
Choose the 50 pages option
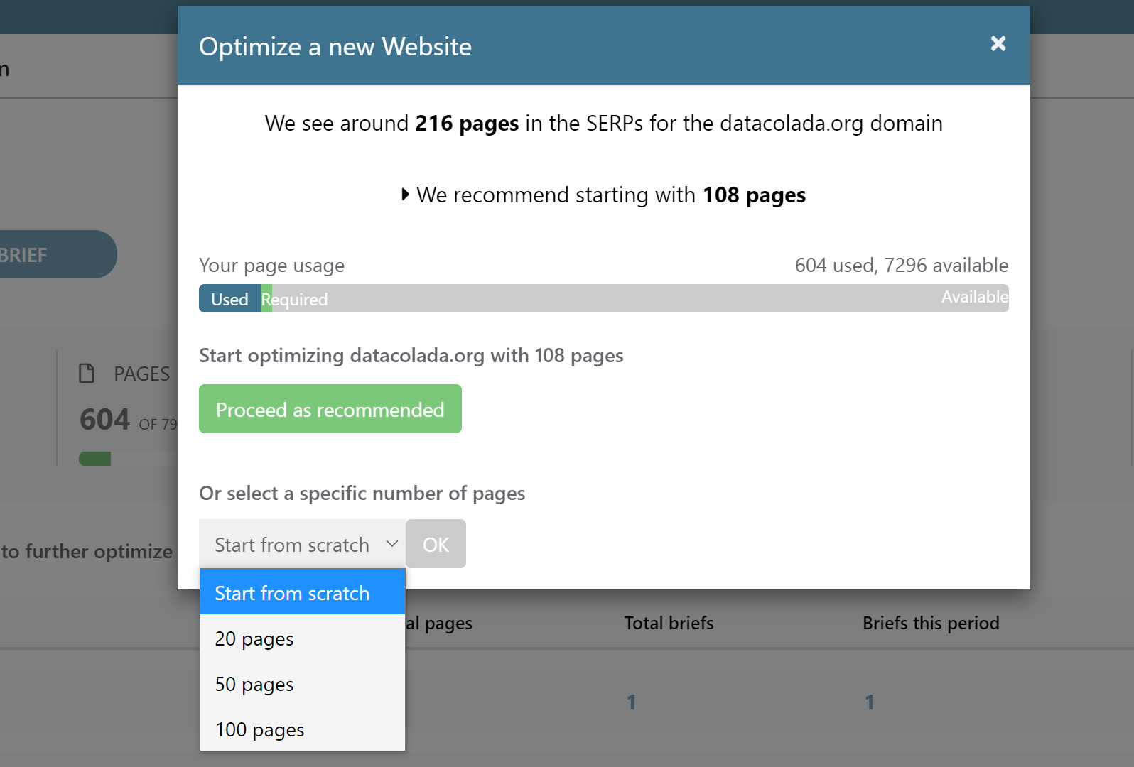click(x=303, y=684)
